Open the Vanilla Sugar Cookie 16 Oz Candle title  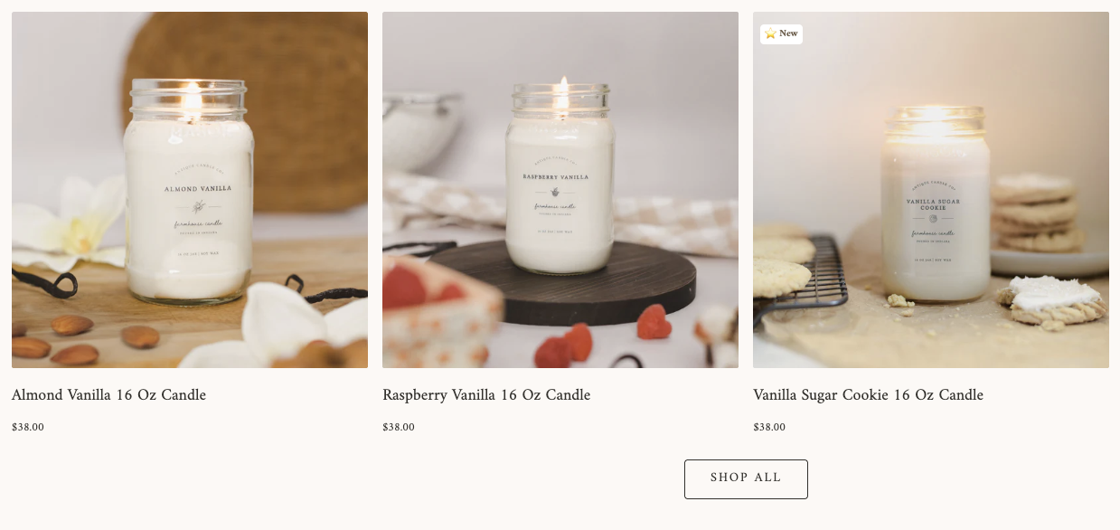(868, 395)
